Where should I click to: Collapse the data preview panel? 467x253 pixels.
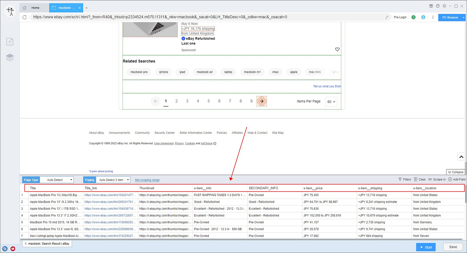[x=455, y=172]
